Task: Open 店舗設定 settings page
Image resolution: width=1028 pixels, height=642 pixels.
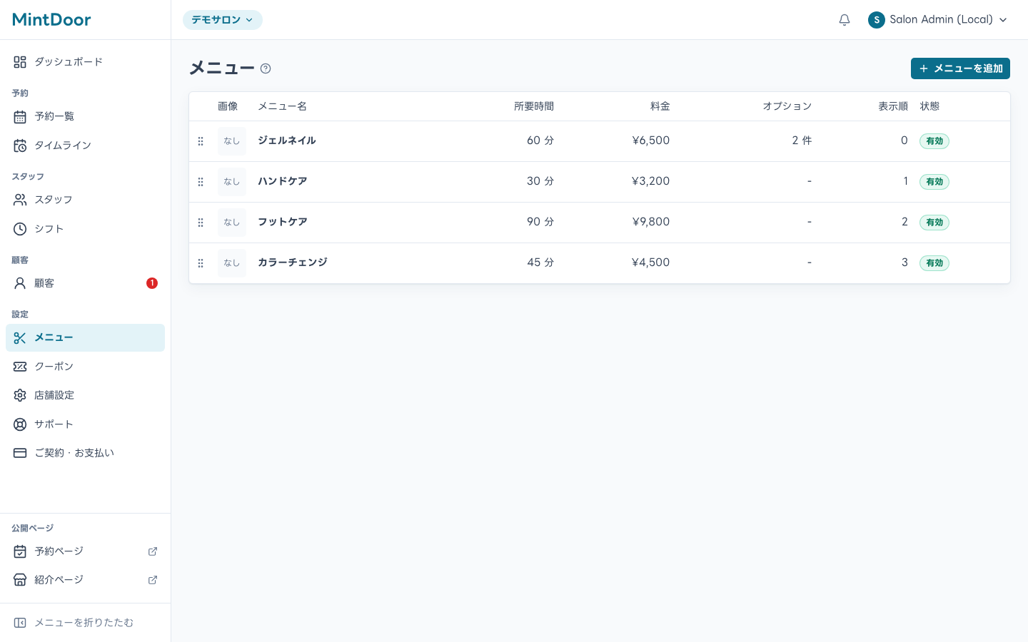Action: 85,395
